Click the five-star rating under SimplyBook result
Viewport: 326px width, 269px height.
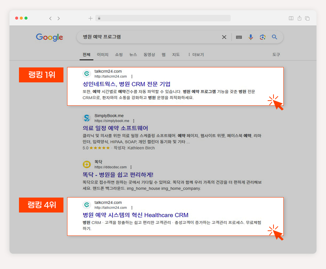(100, 148)
